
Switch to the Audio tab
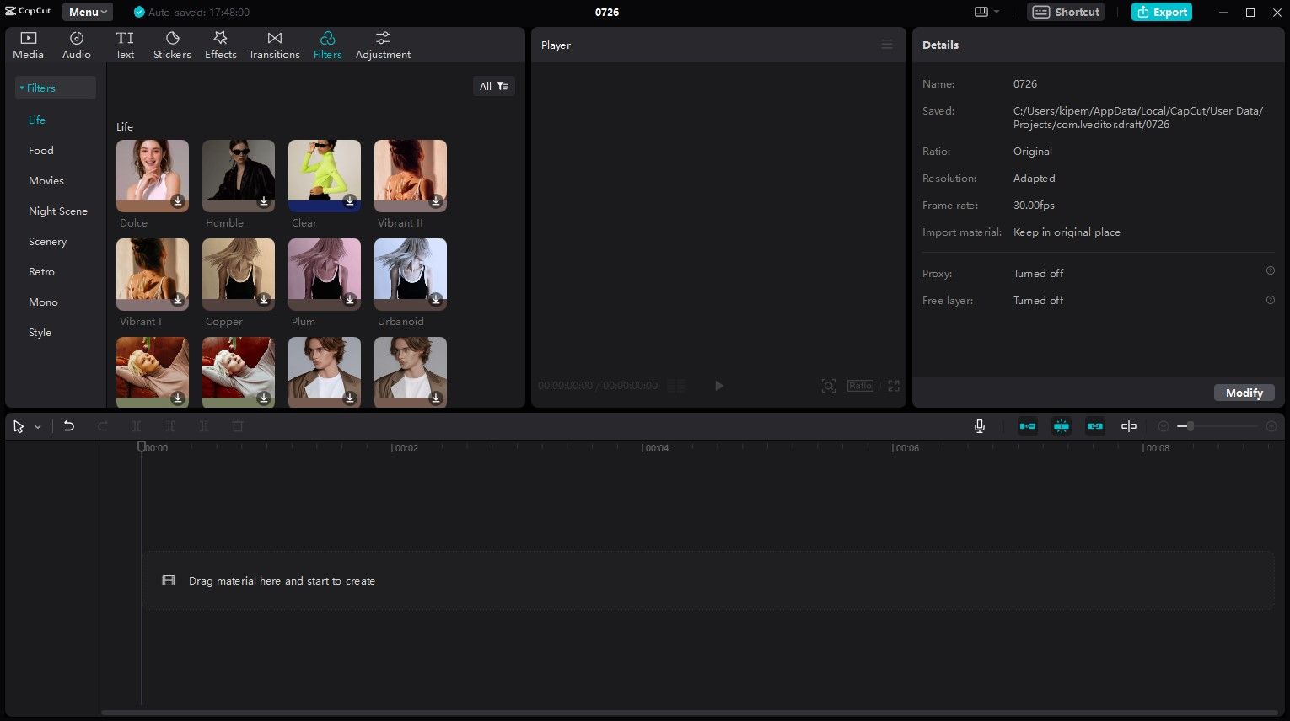76,45
